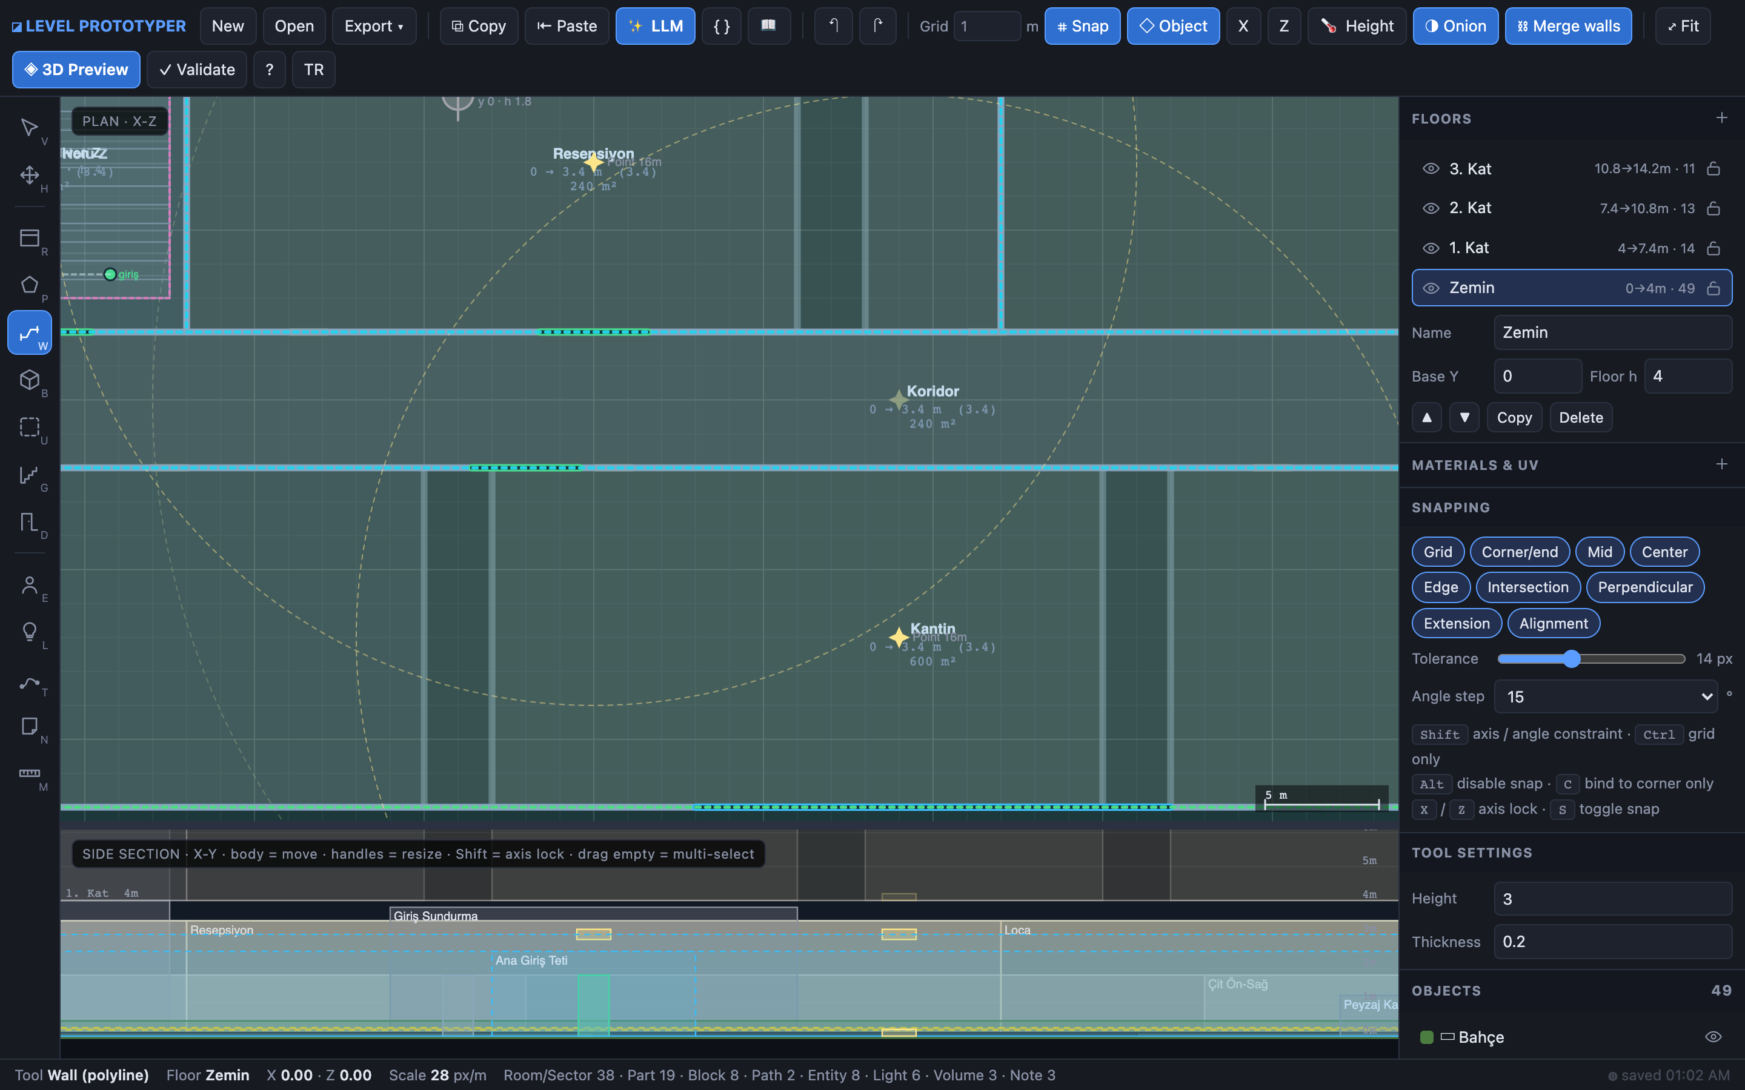Select the light bulb tool (L)
The image size is (1745, 1090).
pyautogui.click(x=30, y=632)
